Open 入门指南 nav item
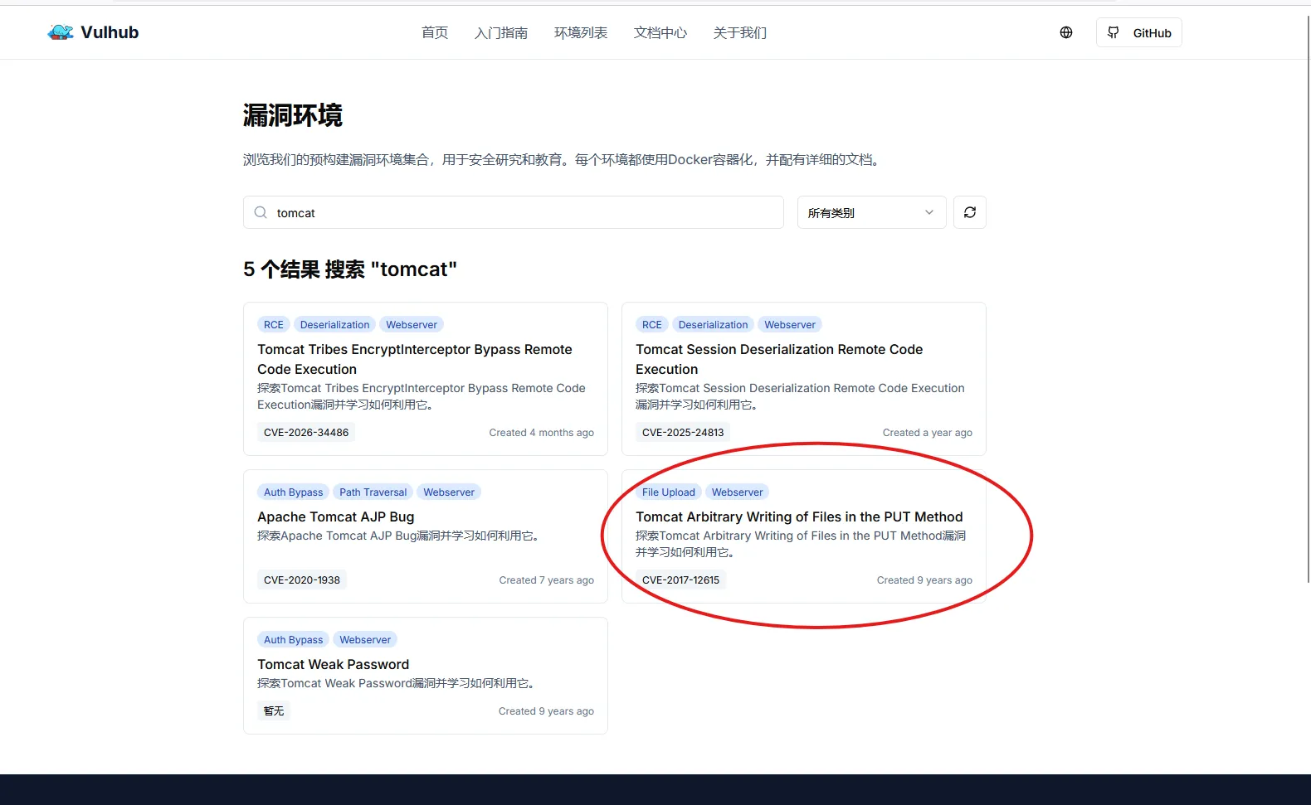 pos(501,32)
